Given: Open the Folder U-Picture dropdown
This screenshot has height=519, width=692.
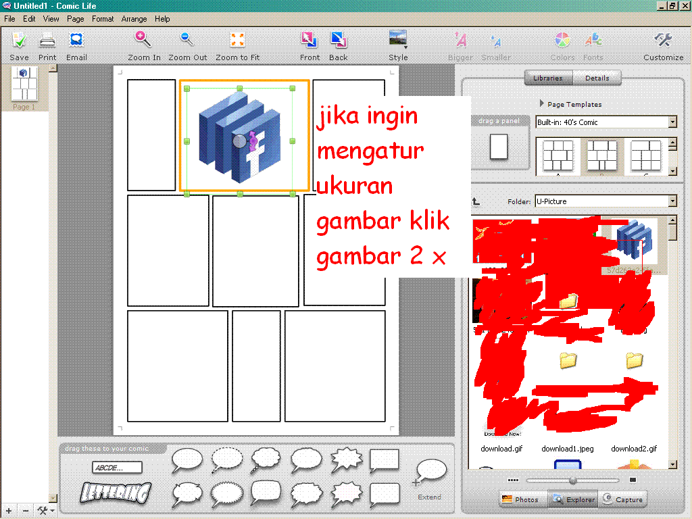Looking at the screenshot, I should point(605,201).
